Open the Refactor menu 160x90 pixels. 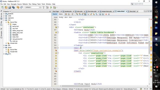pos(25,4)
